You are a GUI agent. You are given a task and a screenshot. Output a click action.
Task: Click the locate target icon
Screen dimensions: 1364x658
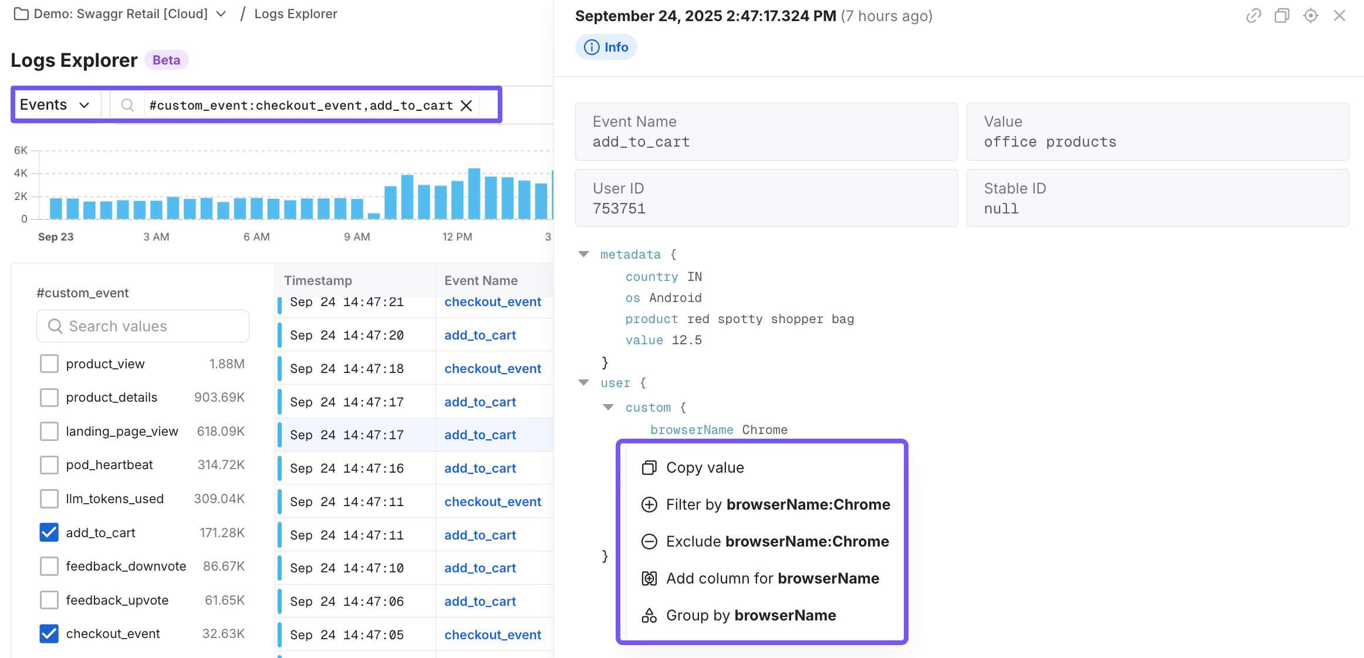click(1311, 16)
